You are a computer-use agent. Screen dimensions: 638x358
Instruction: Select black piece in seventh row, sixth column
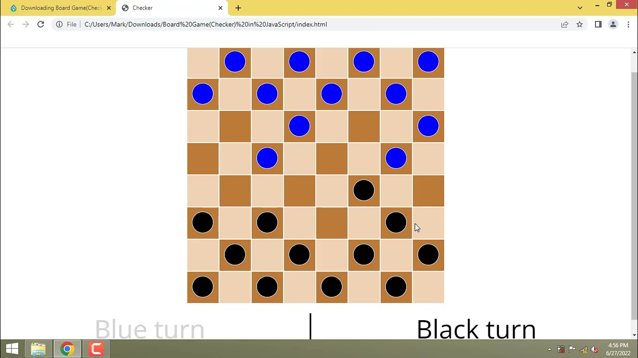(364, 255)
